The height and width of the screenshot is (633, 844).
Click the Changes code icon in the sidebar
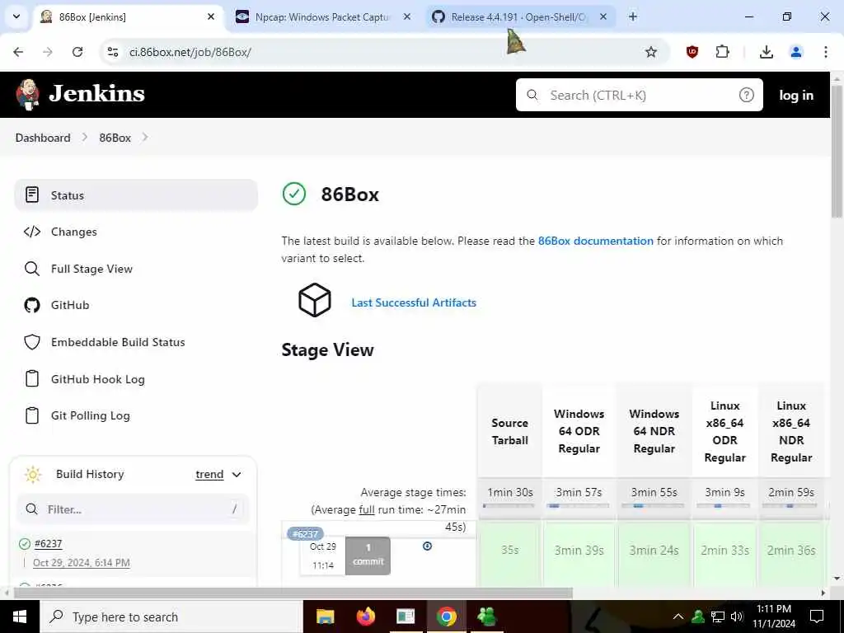pyautogui.click(x=32, y=232)
